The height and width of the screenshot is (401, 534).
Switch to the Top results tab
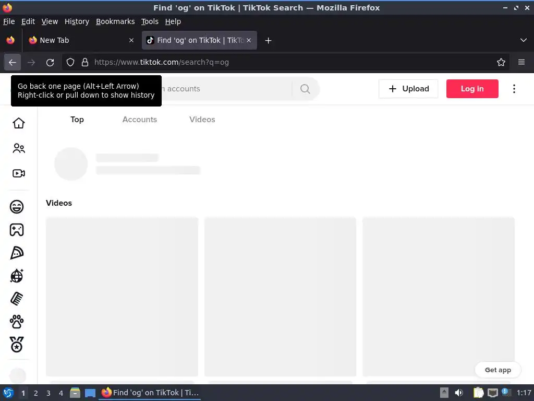point(77,120)
